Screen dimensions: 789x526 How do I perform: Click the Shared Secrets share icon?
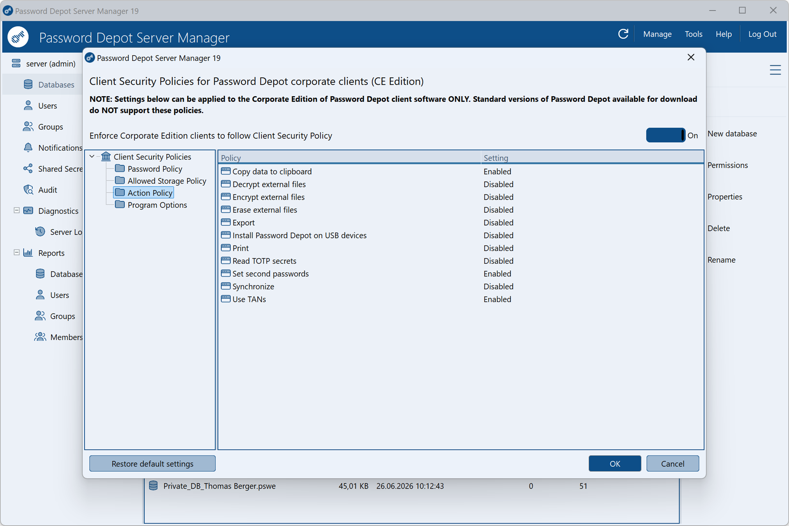[x=28, y=168]
